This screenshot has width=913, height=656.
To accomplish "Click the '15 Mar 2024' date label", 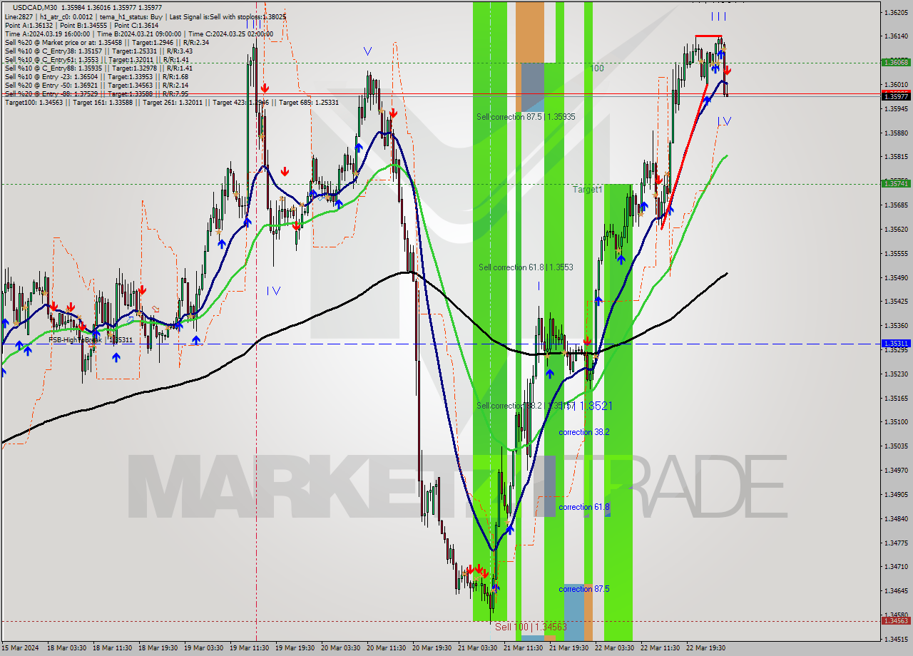I will tap(21, 648).
